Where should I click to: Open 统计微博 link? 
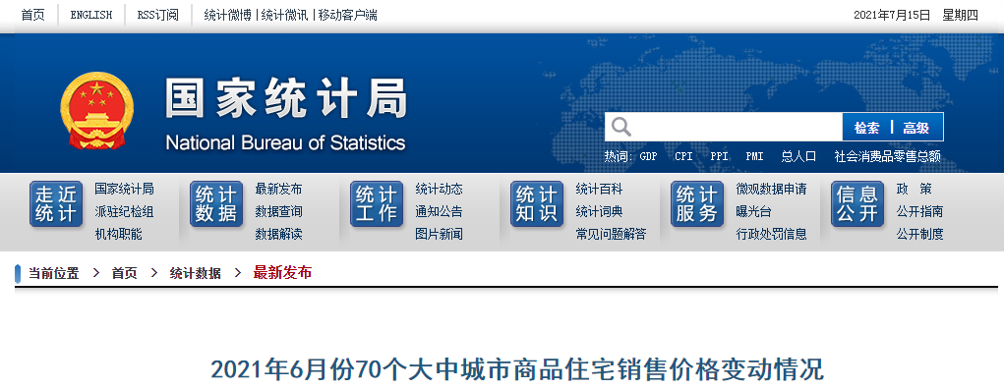coord(228,16)
